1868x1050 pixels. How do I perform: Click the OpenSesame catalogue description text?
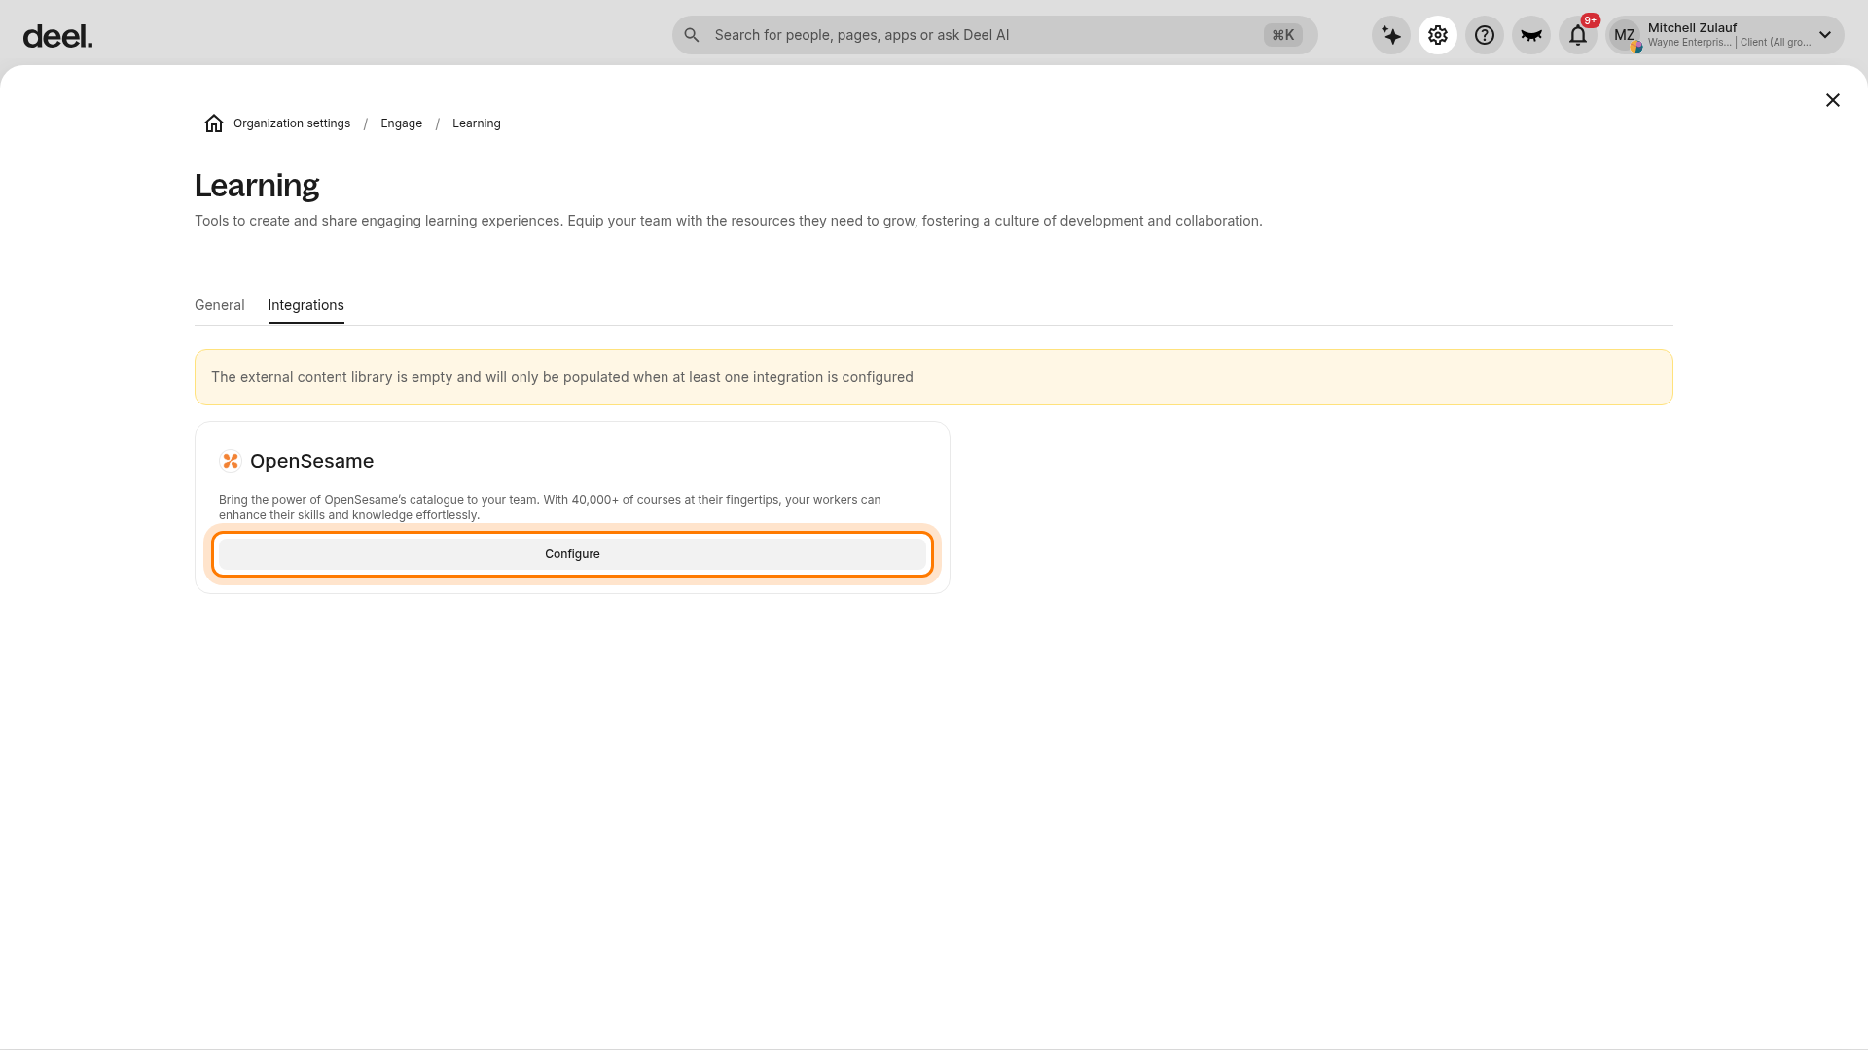click(x=550, y=507)
